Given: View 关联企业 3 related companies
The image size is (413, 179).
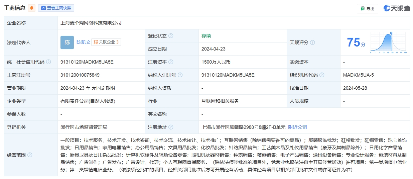Looking at the screenshot, I should click(x=106, y=42).
